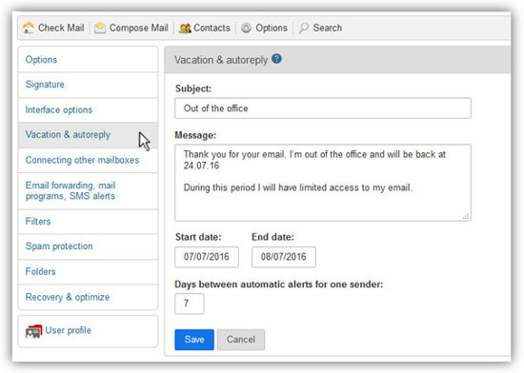Open the Folders settings

click(x=88, y=271)
